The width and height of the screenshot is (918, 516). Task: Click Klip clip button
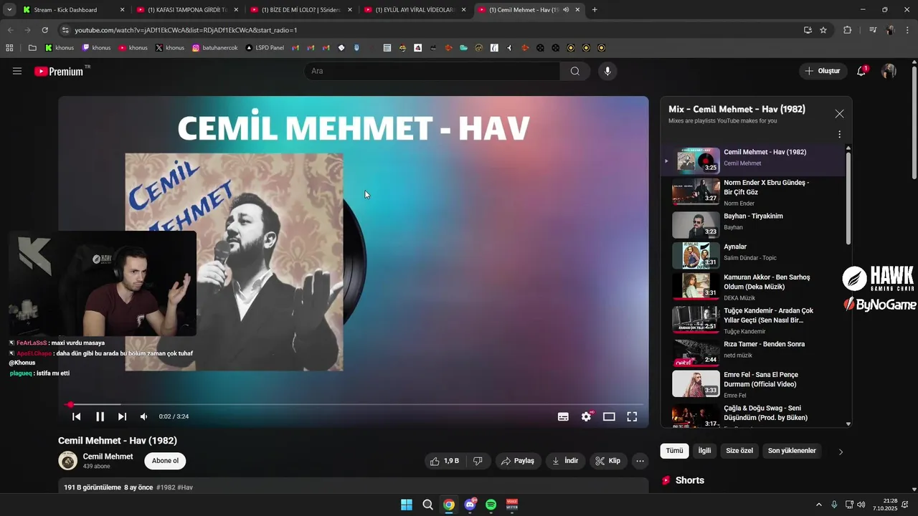click(607, 461)
